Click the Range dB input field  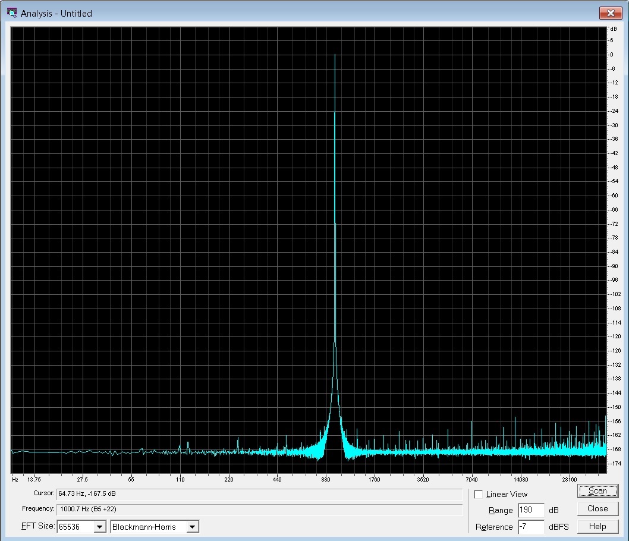point(531,510)
